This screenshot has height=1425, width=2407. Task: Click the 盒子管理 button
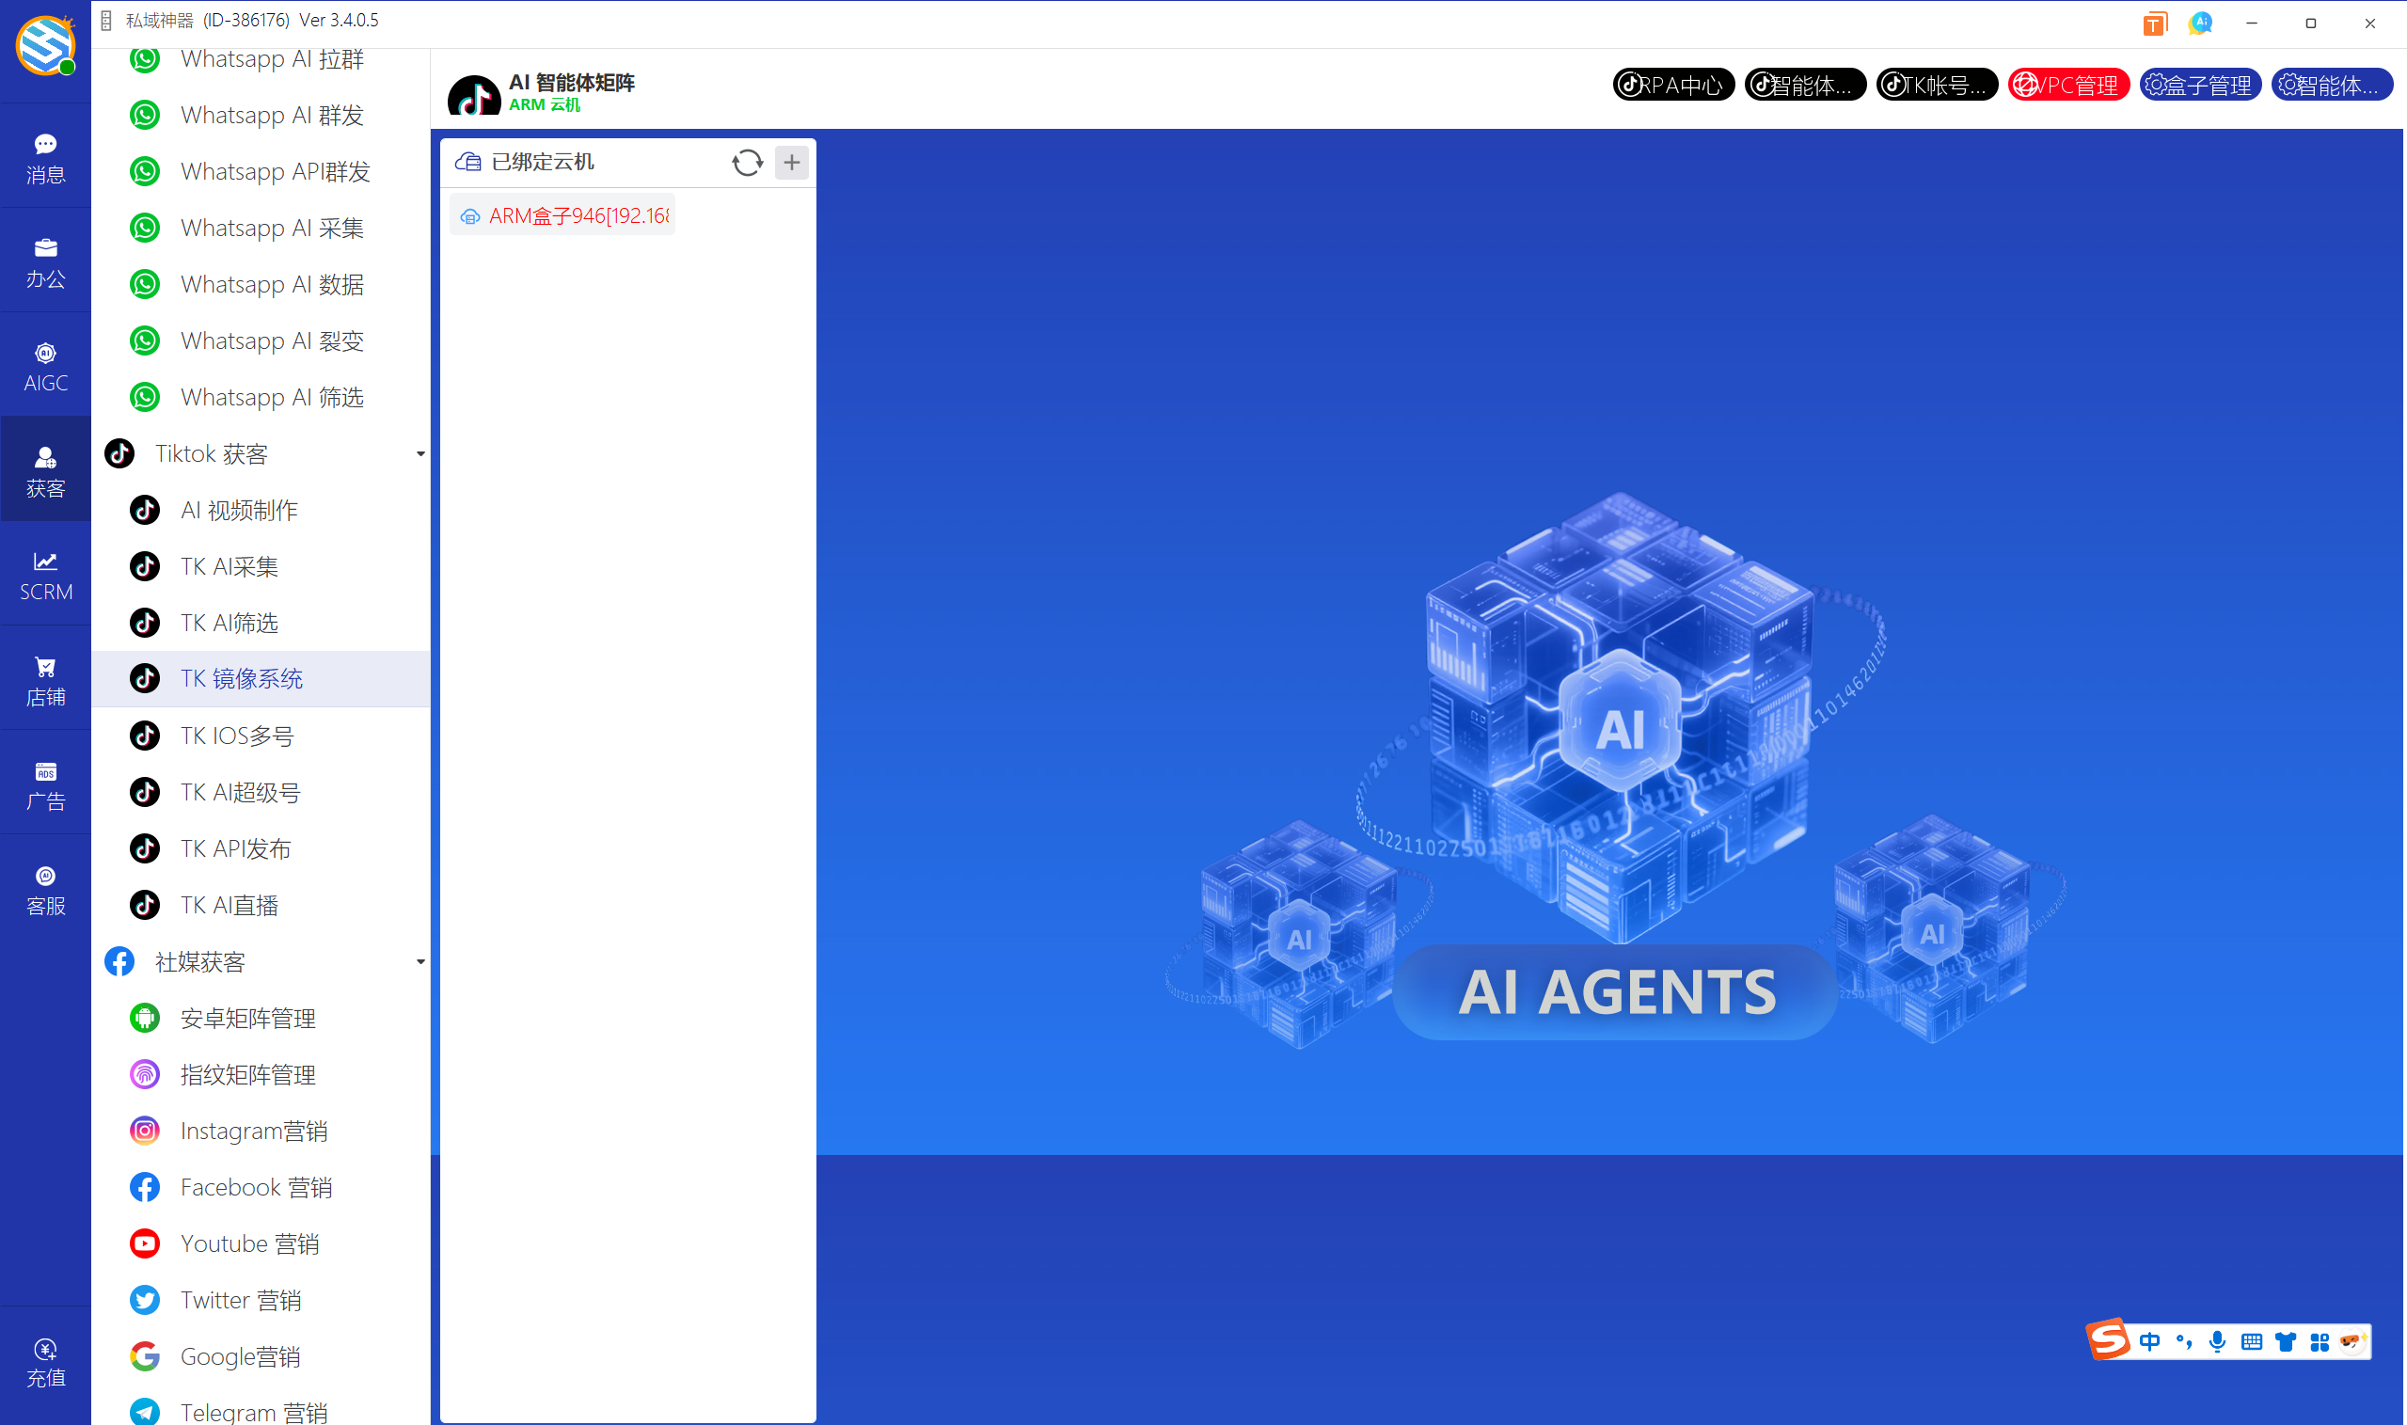tap(2200, 85)
